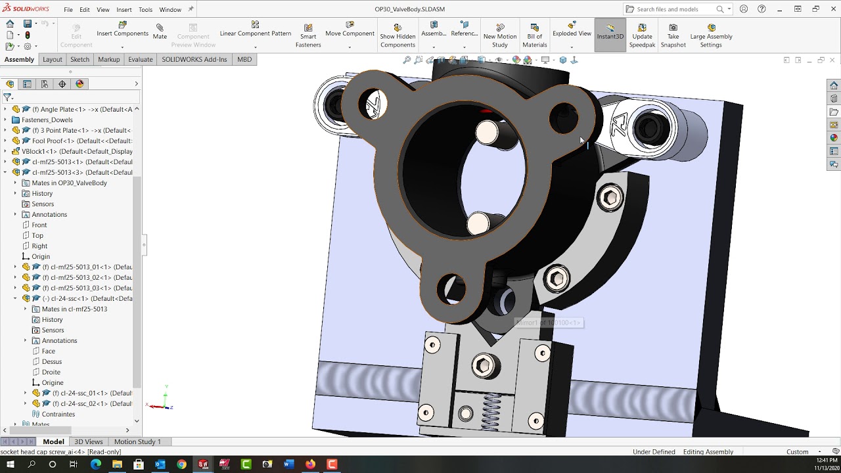Click the Zoom to Area icon
The image size is (841, 473).
point(419,60)
